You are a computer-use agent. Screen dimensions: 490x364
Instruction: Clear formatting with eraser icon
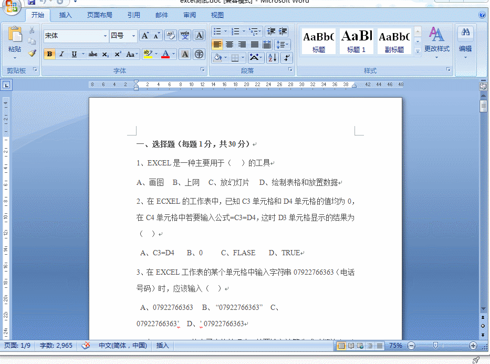(171, 36)
